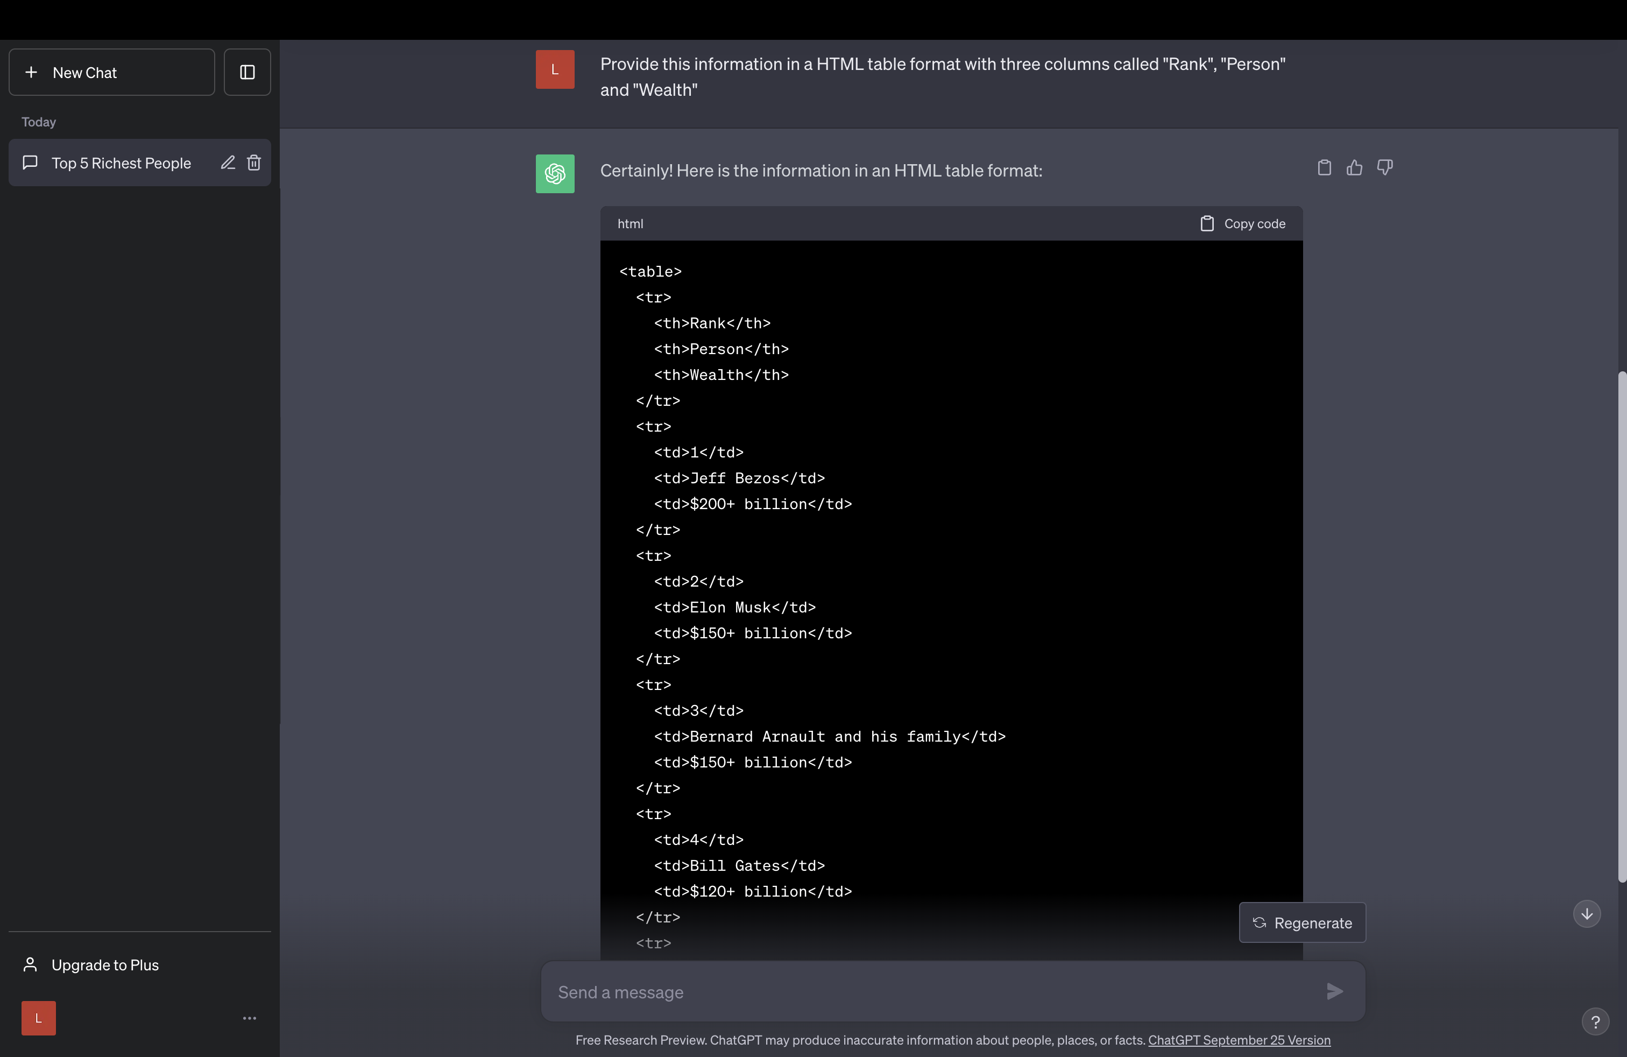Click "<td>Bernard Arnault and his family</td>"

[x=830, y=736]
